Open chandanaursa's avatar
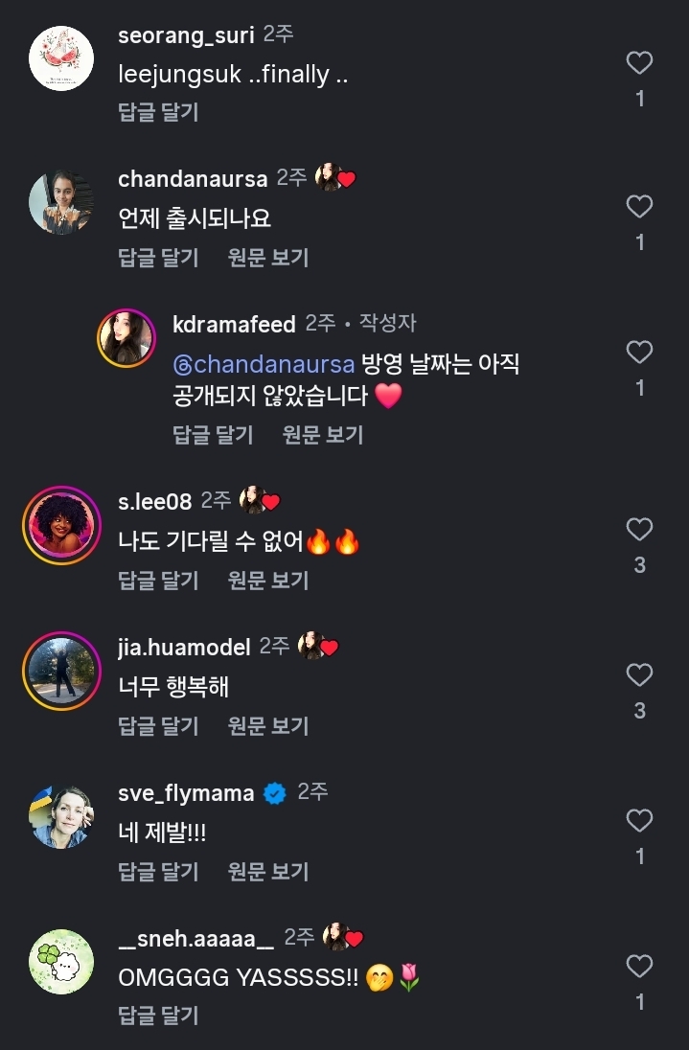Screen dimensions: 689x1050 (61, 203)
